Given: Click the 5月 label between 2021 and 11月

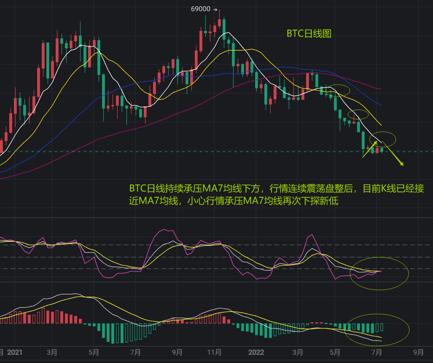Looking at the screenshot, I should click(x=94, y=352).
